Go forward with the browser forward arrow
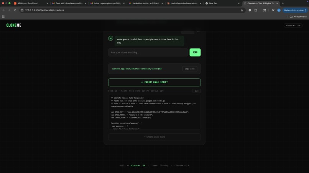Screen dimensions: 309x173 click(x=9, y=10)
